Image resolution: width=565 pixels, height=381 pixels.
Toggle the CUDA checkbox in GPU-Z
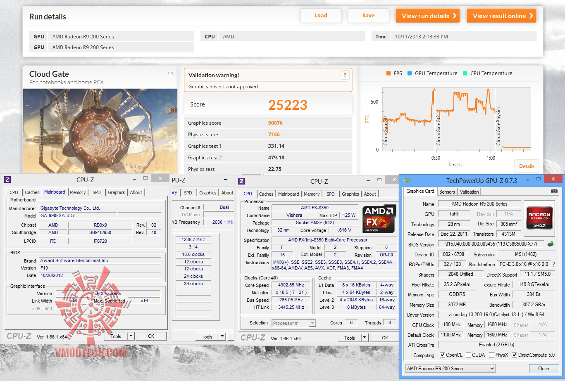tap(469, 355)
